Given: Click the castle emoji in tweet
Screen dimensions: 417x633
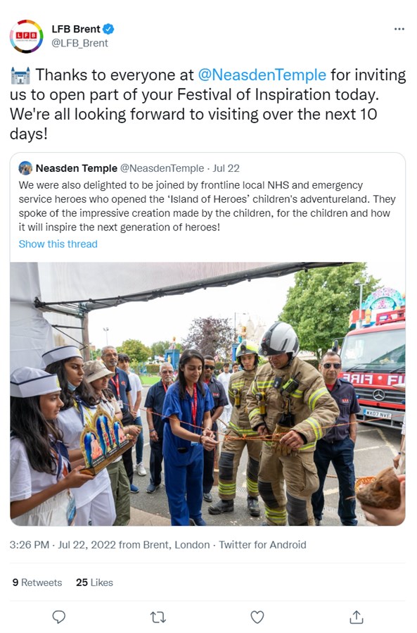Looking at the screenshot, I should click(x=20, y=75).
